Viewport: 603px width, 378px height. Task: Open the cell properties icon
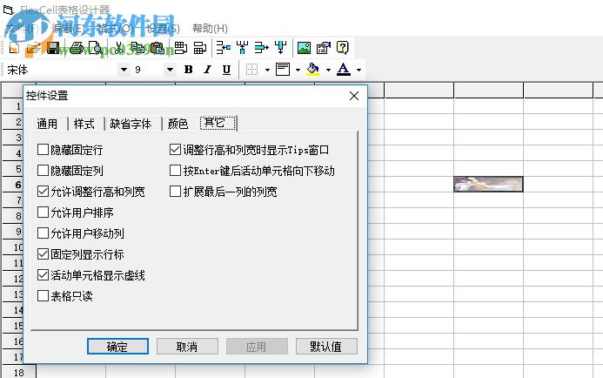point(324,48)
